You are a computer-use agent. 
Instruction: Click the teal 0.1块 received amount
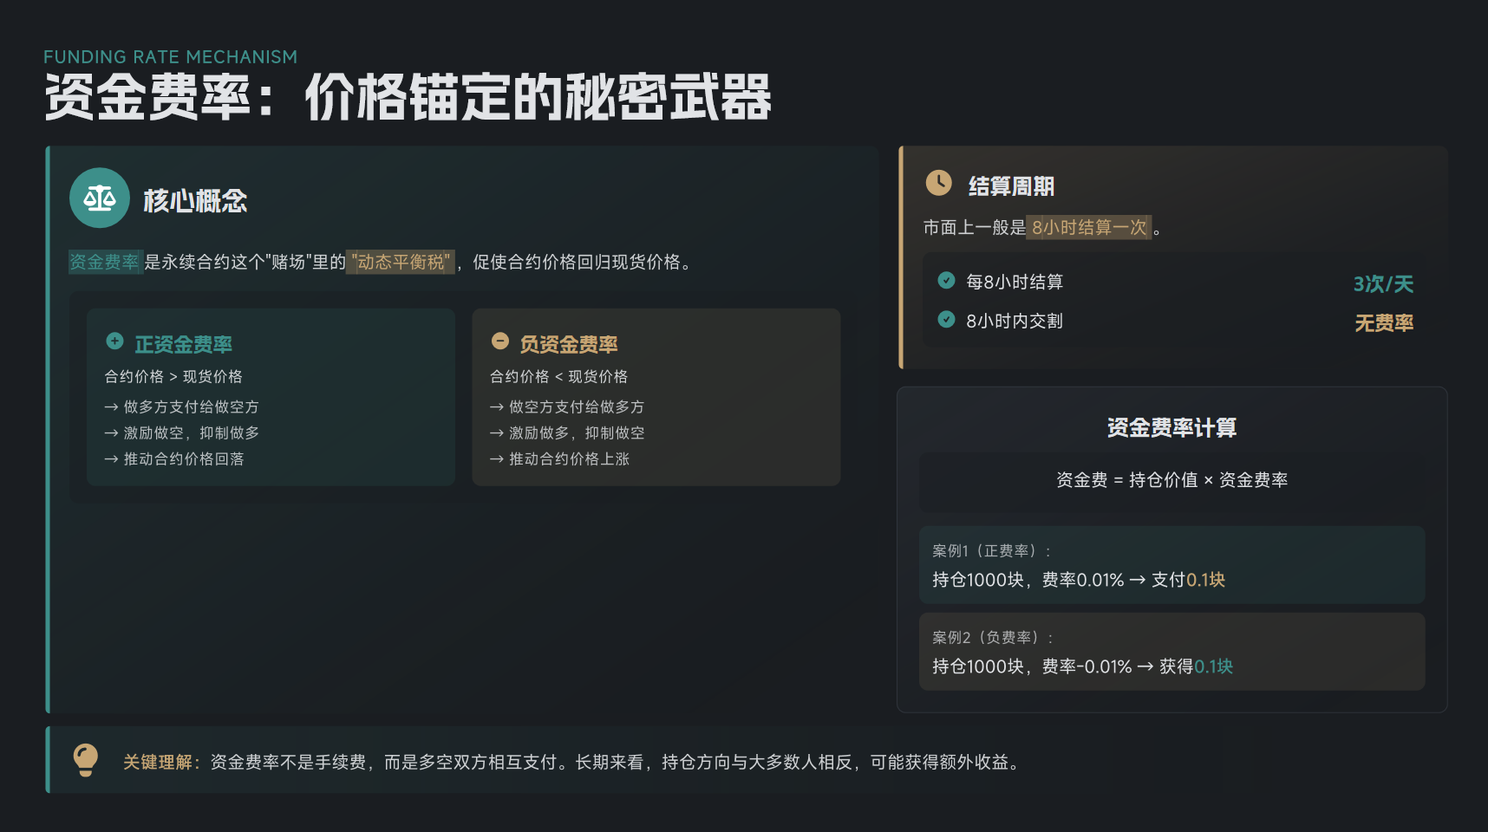click(1213, 666)
